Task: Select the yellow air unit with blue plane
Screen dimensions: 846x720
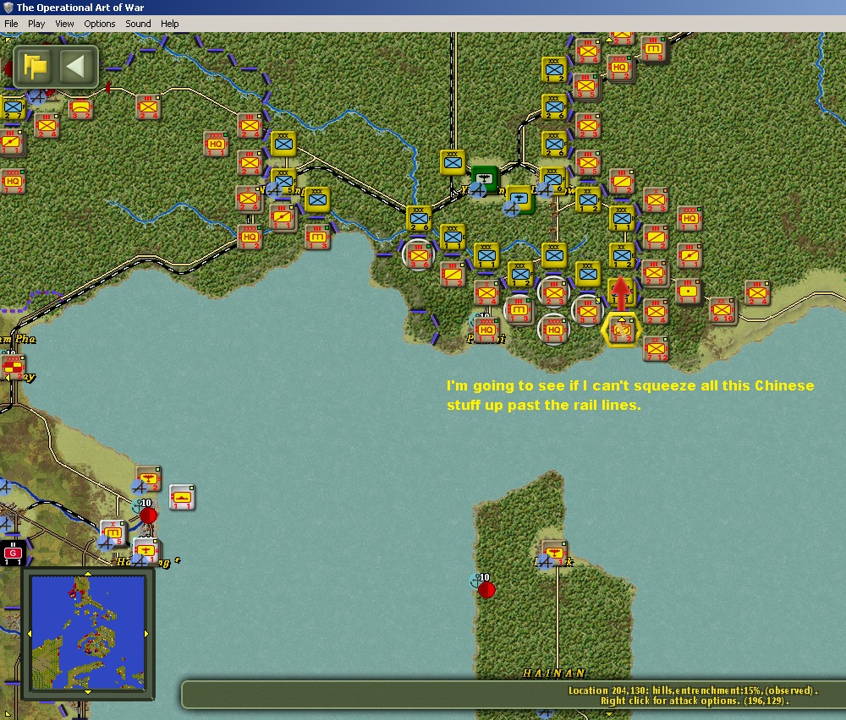Action: (519, 199)
